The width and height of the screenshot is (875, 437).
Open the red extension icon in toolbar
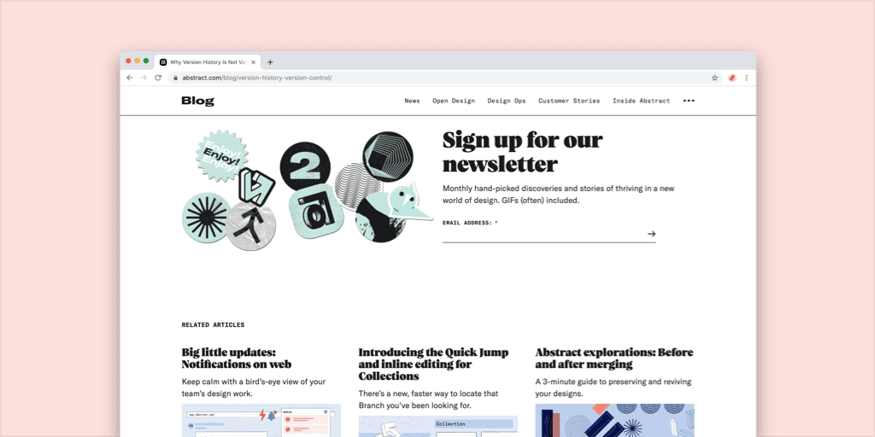(732, 78)
